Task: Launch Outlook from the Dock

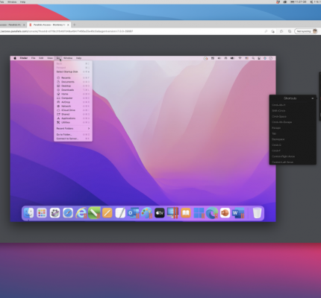Action: coord(133,213)
